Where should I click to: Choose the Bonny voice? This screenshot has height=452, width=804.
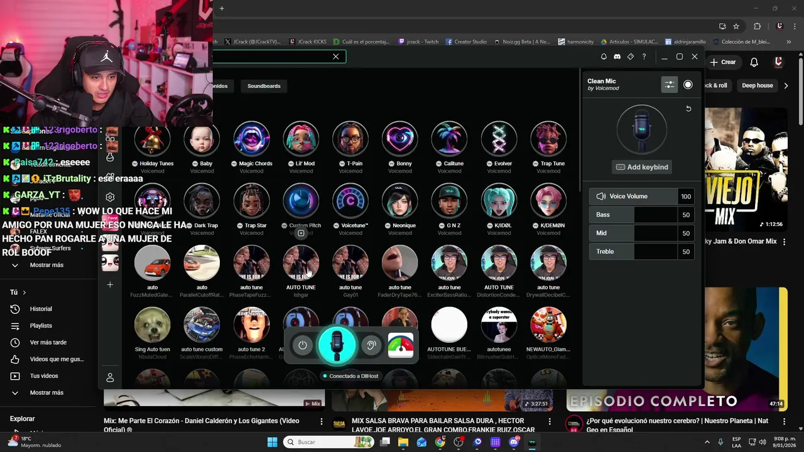coord(400,139)
